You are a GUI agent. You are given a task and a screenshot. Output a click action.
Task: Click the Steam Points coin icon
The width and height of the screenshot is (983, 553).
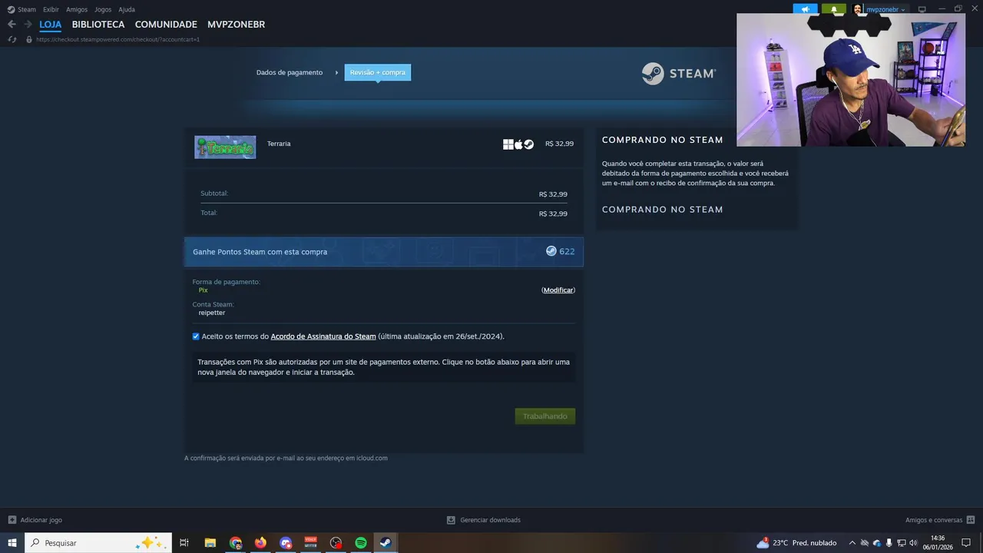click(x=551, y=251)
